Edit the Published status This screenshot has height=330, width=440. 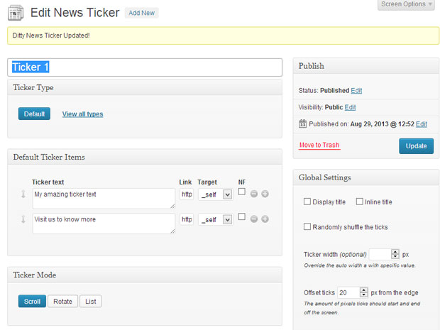pyautogui.click(x=356, y=91)
